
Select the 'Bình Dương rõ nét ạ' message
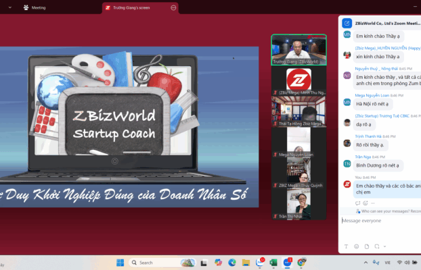378,165
